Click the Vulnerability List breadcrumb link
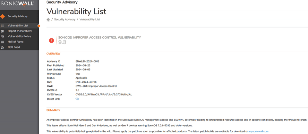308x134 pixels. [x=90, y=19]
